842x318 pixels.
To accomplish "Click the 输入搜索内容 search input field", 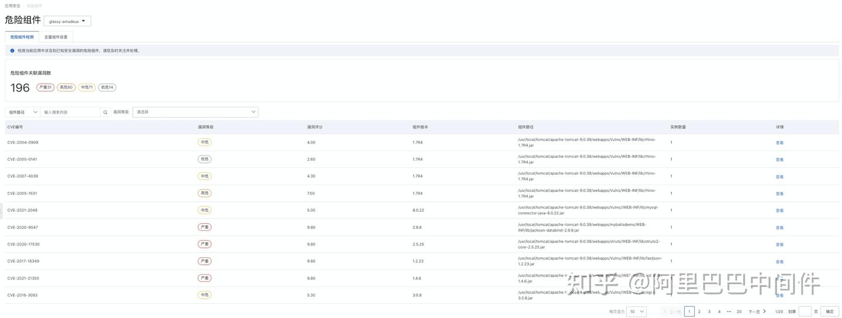I will pyautogui.click(x=71, y=112).
